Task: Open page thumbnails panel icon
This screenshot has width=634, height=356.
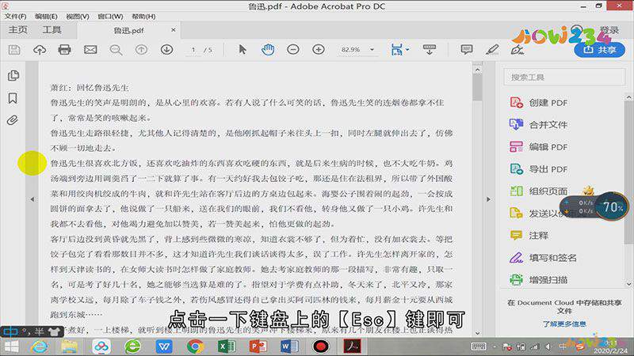Action: (x=13, y=75)
